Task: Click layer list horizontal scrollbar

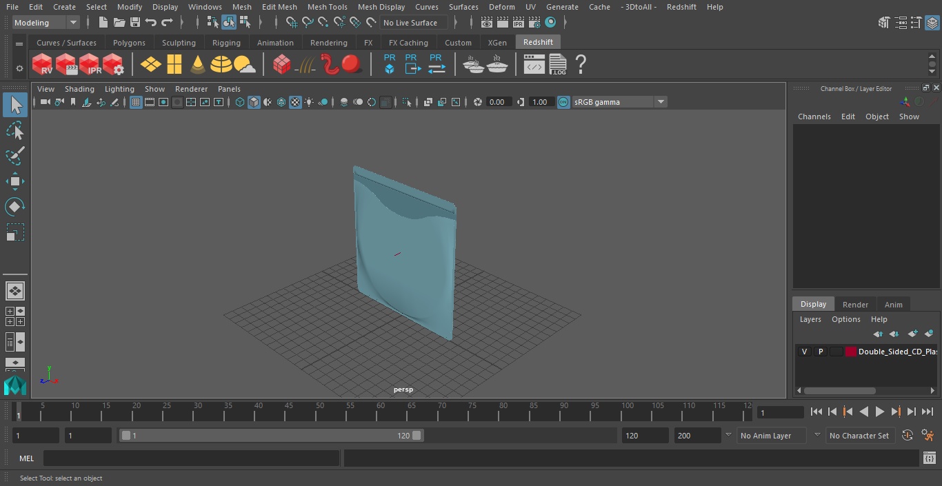Action: coord(839,390)
